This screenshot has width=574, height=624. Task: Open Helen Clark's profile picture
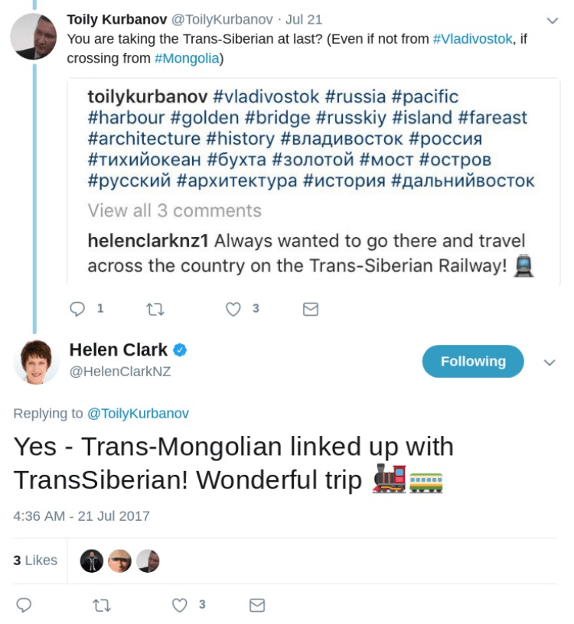tap(36, 361)
